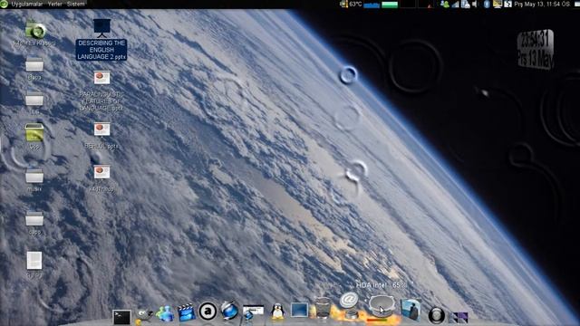The width and height of the screenshot is (580, 326).
Task: Click the round black speaker dock icon
Action: [x=436, y=316]
